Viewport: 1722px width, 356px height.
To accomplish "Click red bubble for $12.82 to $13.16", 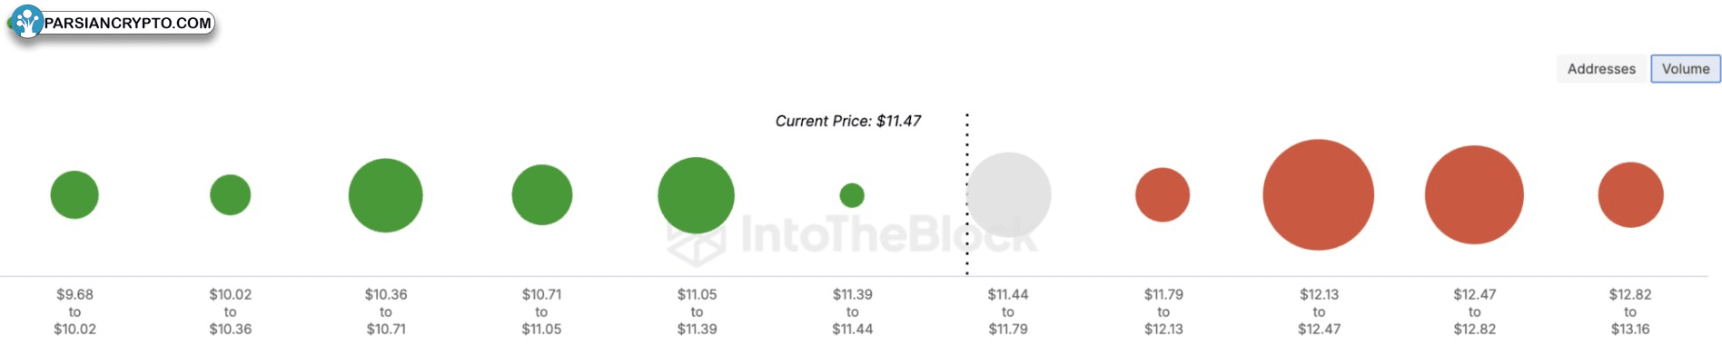I will pyautogui.click(x=1631, y=194).
